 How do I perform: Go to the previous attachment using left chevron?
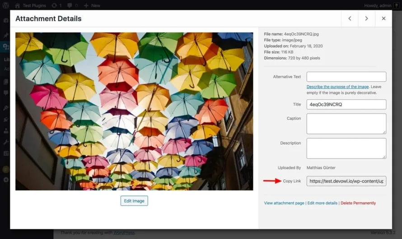pos(350,18)
